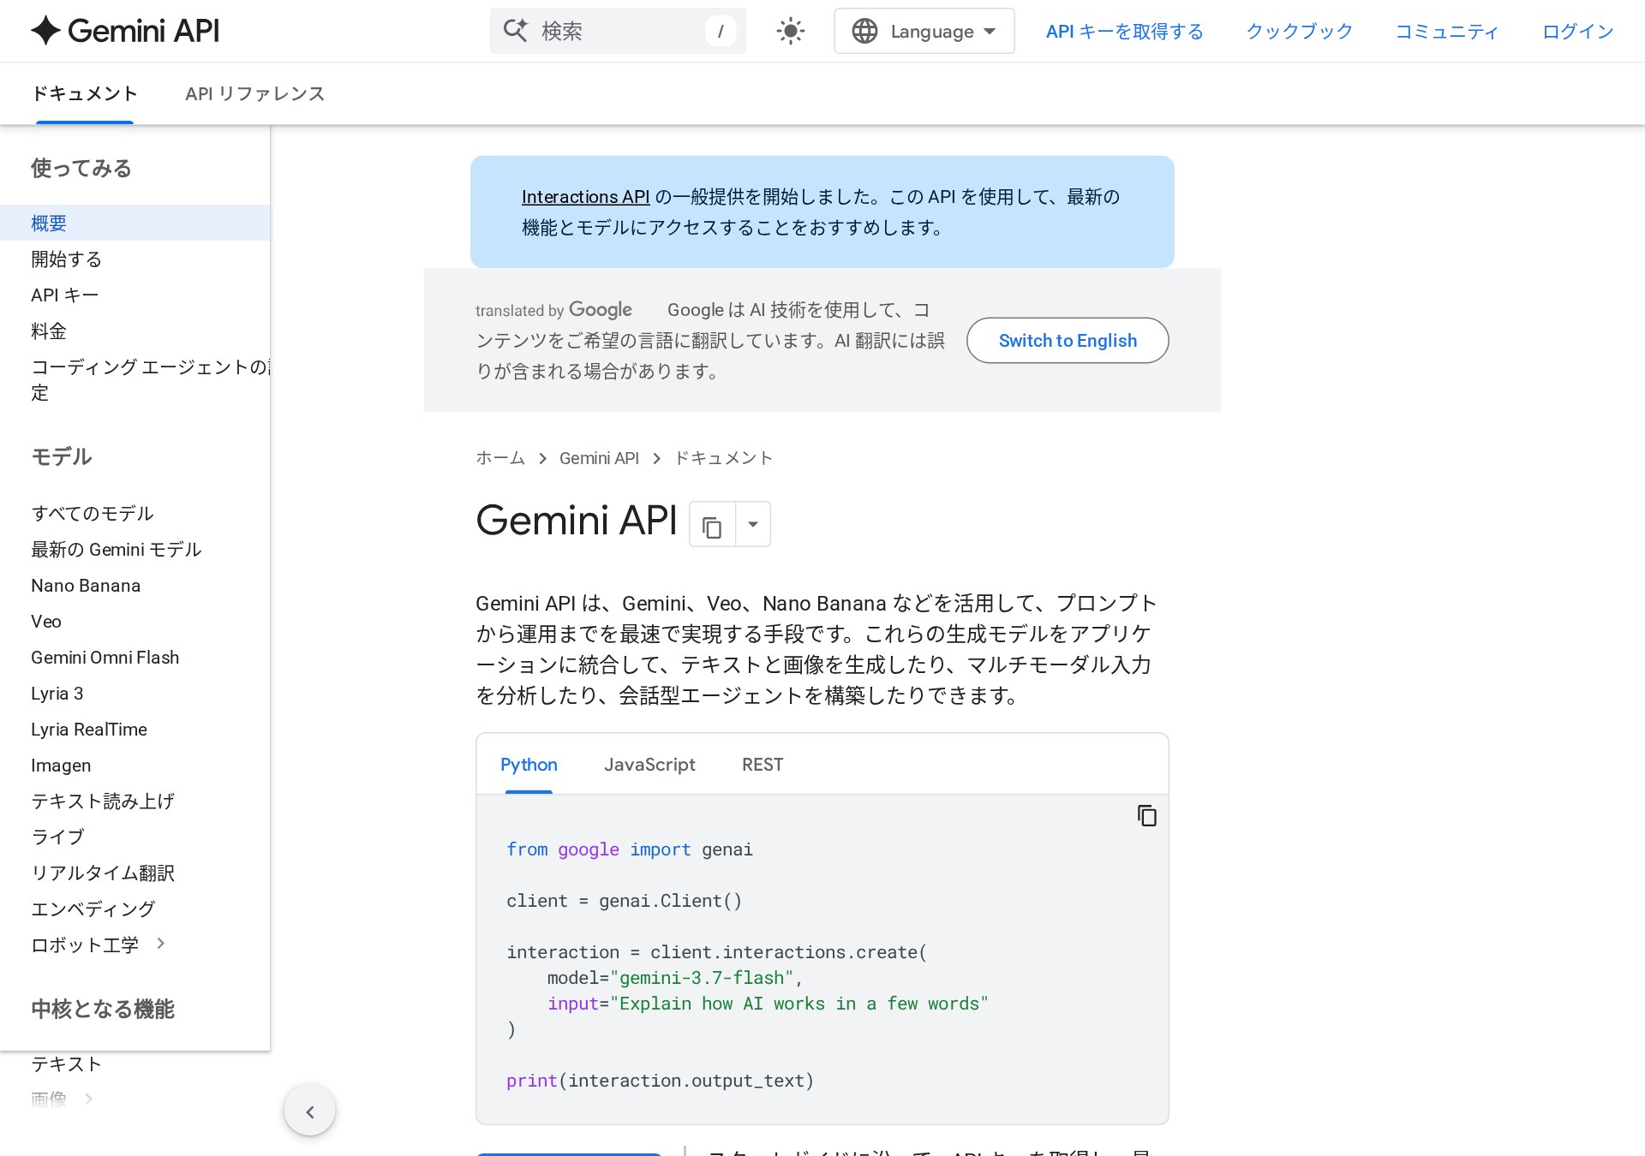Go to ドキュメント breadcrumb

pyautogui.click(x=723, y=458)
